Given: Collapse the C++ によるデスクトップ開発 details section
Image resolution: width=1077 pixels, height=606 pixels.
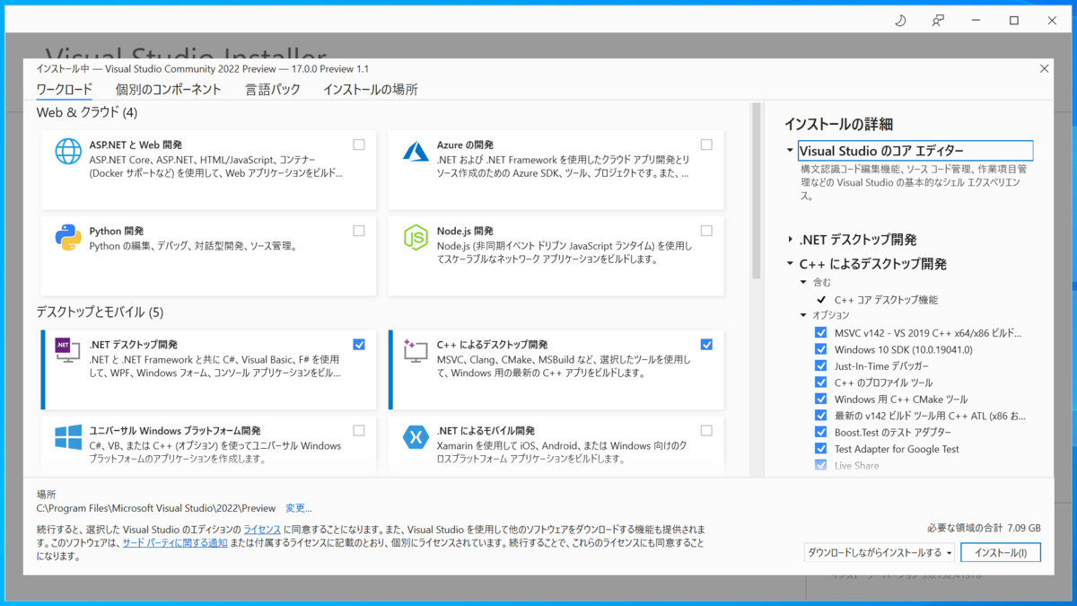Looking at the screenshot, I should pos(790,264).
